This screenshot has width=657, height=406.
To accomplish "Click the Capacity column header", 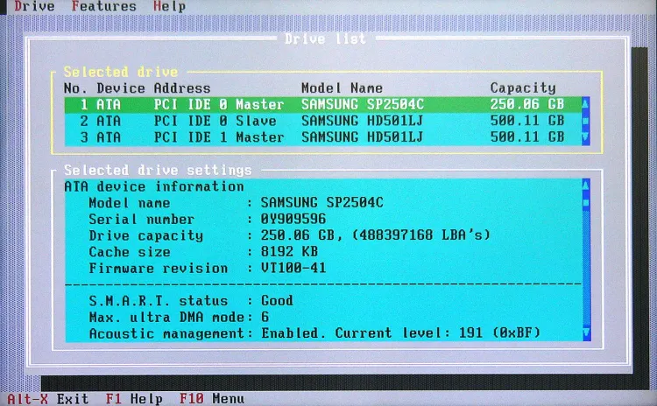I will pos(523,87).
